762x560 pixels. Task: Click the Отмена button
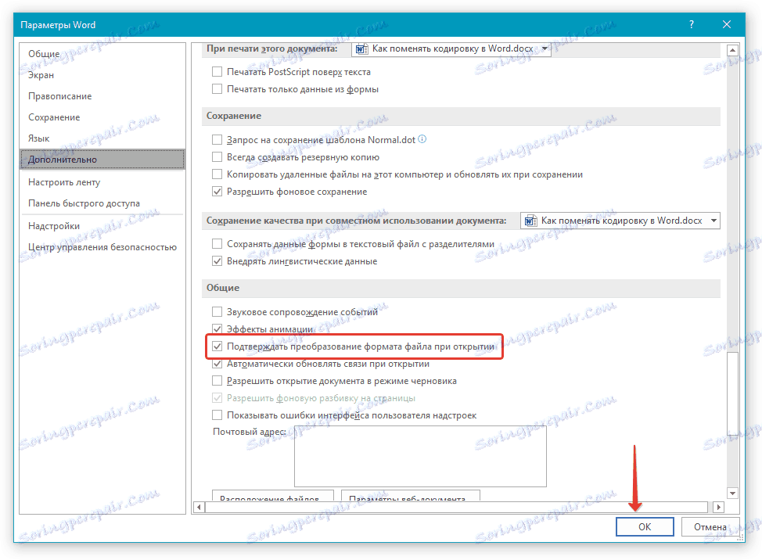pos(710,526)
